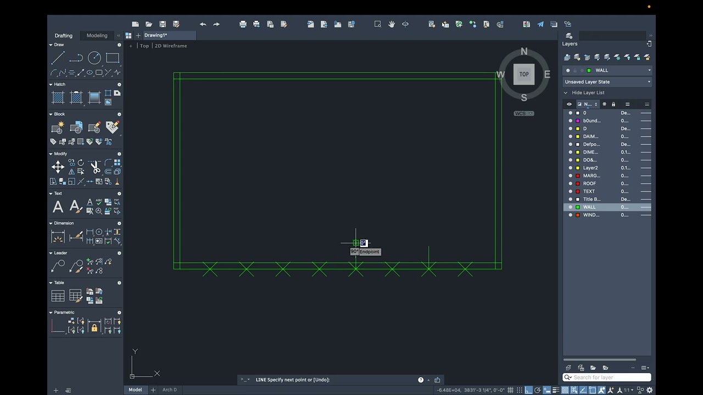
Task: Click the Zoom window icon
Action: pos(378,24)
